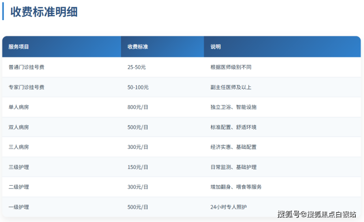Screen dimensions: 364x222
Task: Select the 说明 column header
Action: pyautogui.click(x=215, y=47)
